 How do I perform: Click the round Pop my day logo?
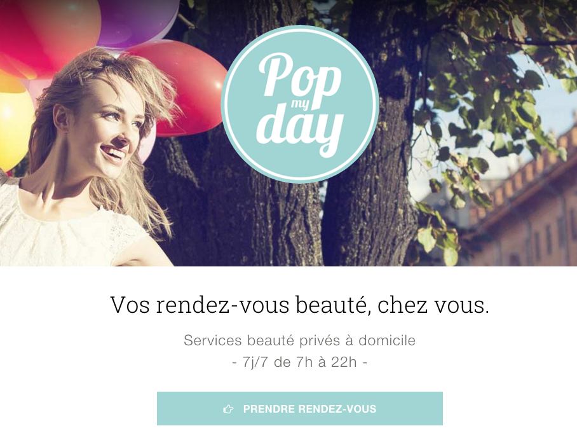click(x=300, y=104)
